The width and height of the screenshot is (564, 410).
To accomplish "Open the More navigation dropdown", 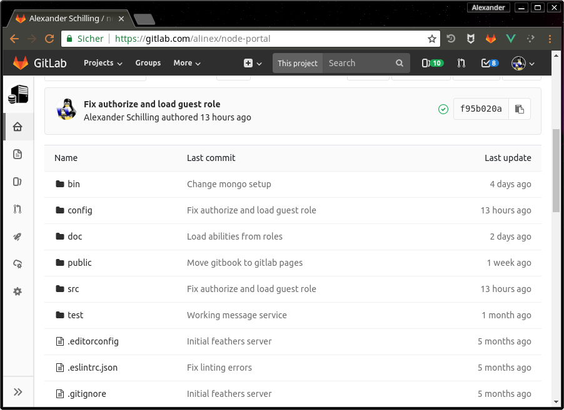I will [186, 63].
